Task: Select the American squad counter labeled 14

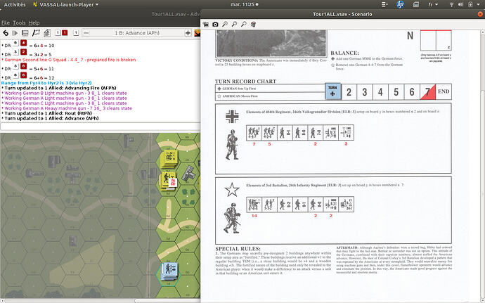Action: pyautogui.click(x=254, y=205)
